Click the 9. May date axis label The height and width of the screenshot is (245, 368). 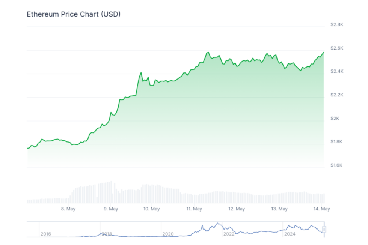[111, 209]
